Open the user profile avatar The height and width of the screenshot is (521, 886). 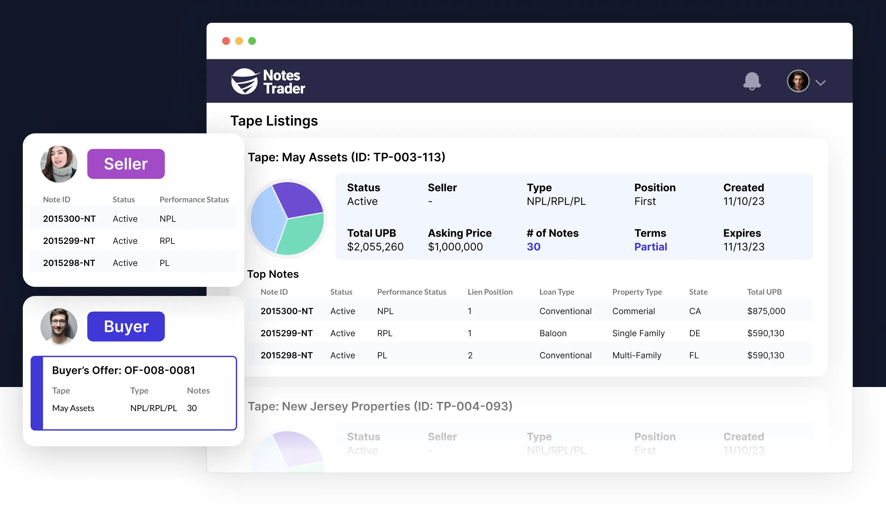click(x=798, y=81)
